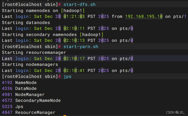
Task: Click the prompt before jps command
Action: pos(31,77)
